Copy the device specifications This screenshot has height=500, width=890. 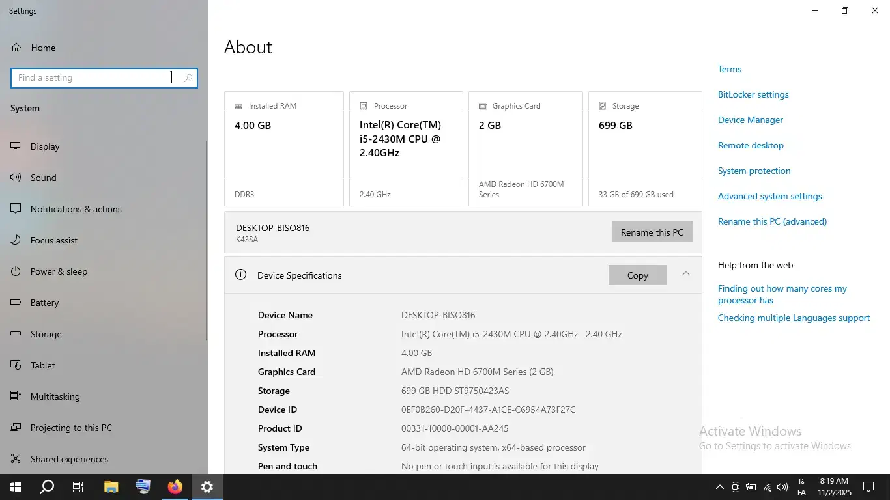[637, 275]
